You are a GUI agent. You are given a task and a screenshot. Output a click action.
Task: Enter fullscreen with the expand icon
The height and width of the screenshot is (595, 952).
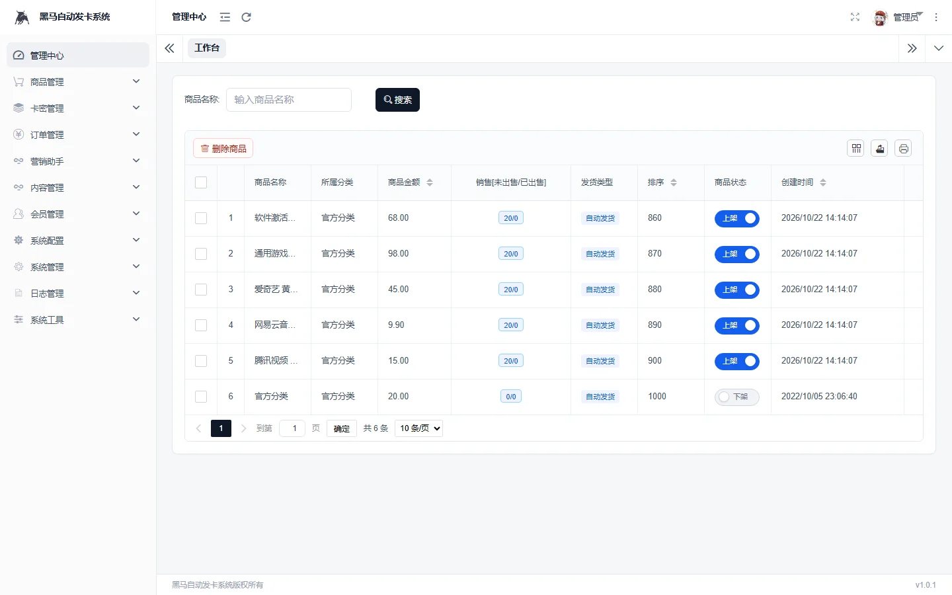tap(855, 17)
